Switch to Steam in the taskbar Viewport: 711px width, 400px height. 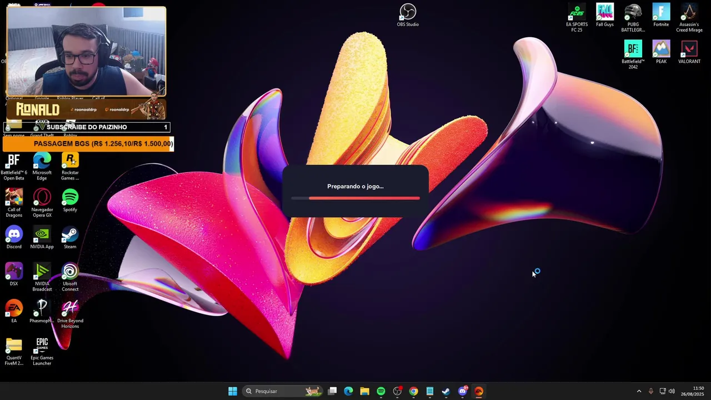tap(446, 391)
